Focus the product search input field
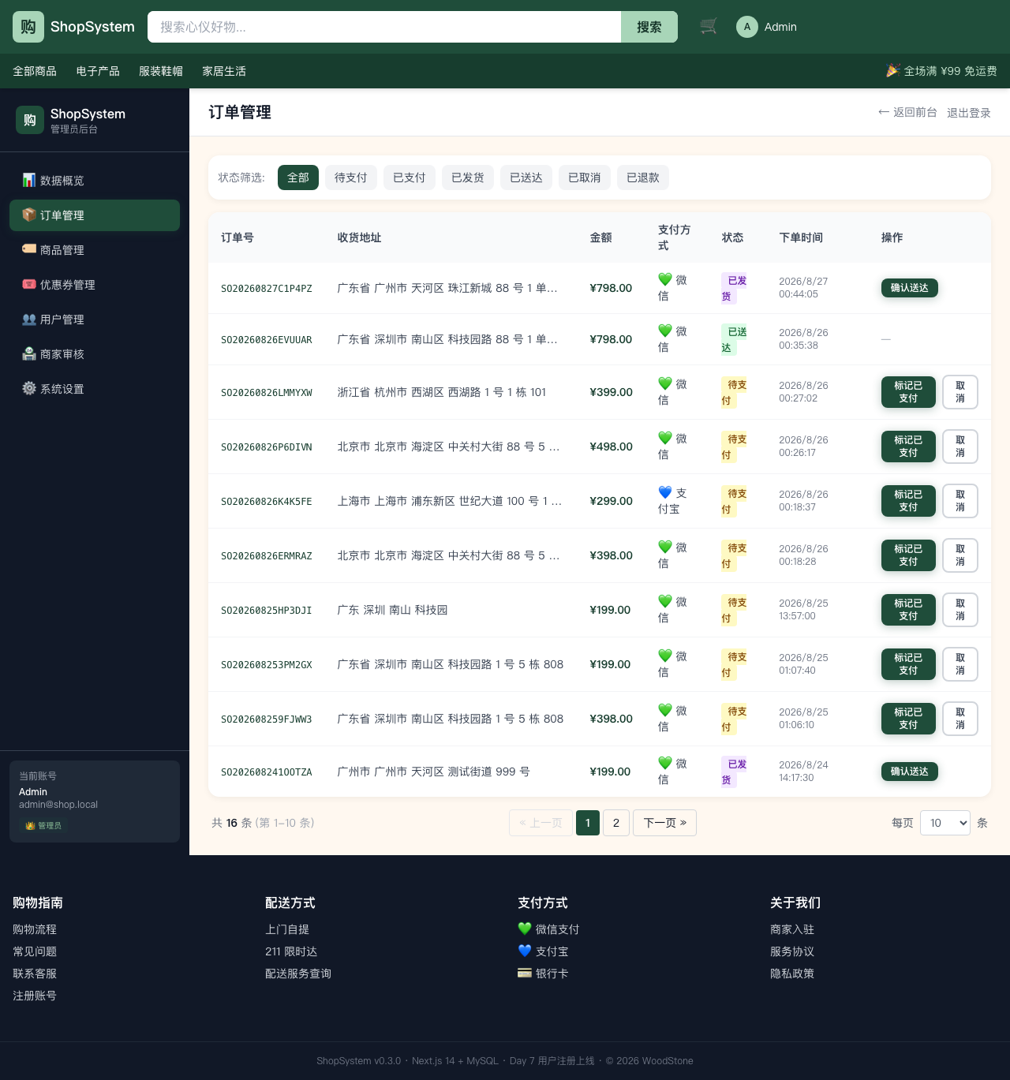Image resolution: width=1010 pixels, height=1080 pixels. [x=384, y=27]
